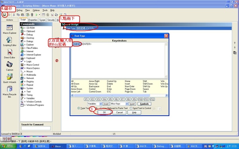Click the CD-ROM command category icon

click(x=22, y=28)
